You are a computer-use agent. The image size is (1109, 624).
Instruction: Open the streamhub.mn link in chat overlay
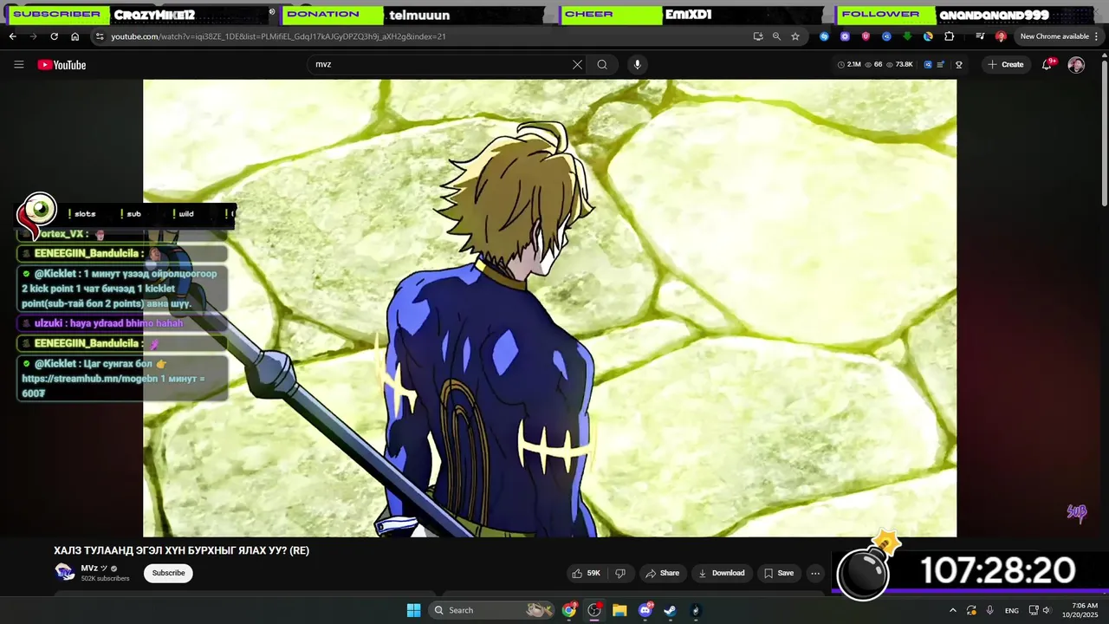tap(89, 379)
